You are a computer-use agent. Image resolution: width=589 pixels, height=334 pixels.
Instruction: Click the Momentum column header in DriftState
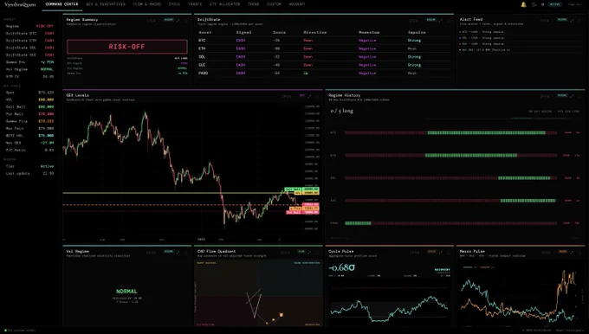[369, 32]
